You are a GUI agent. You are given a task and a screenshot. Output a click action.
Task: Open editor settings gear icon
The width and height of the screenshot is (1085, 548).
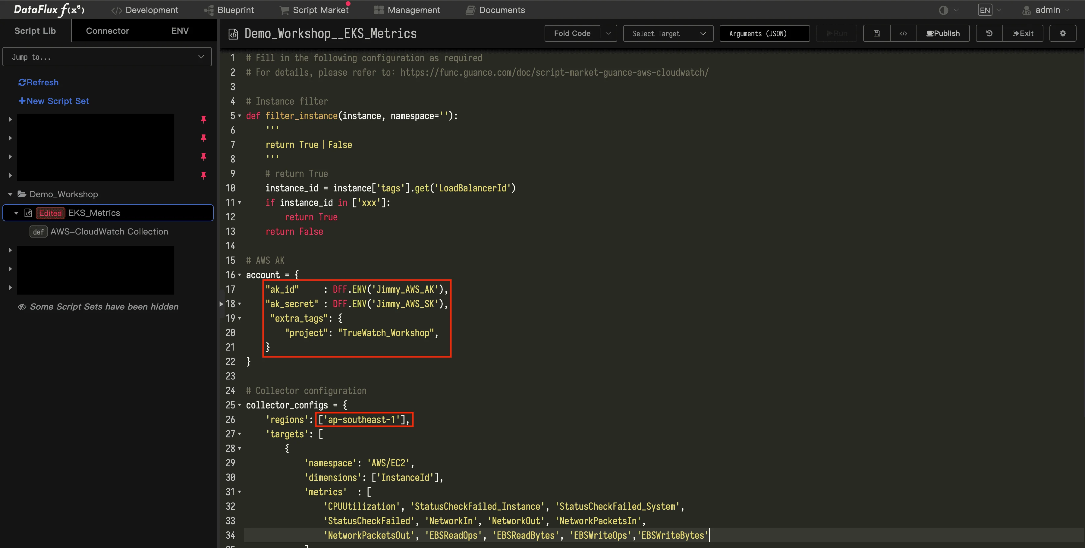1063,33
